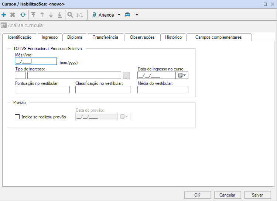Image resolution: width=277 pixels, height=201 pixels.
Task: Click the previous record up arrow
Action: 42,15
